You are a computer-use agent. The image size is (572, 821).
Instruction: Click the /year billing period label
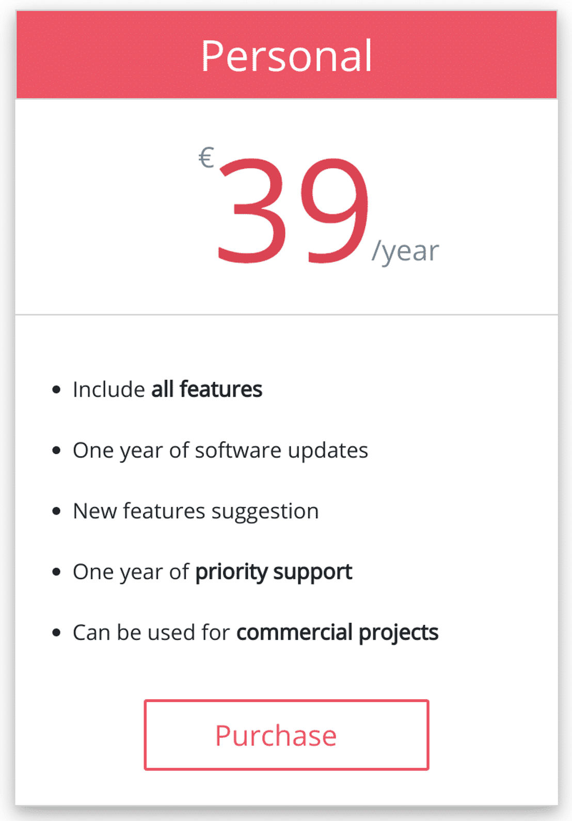pos(405,252)
